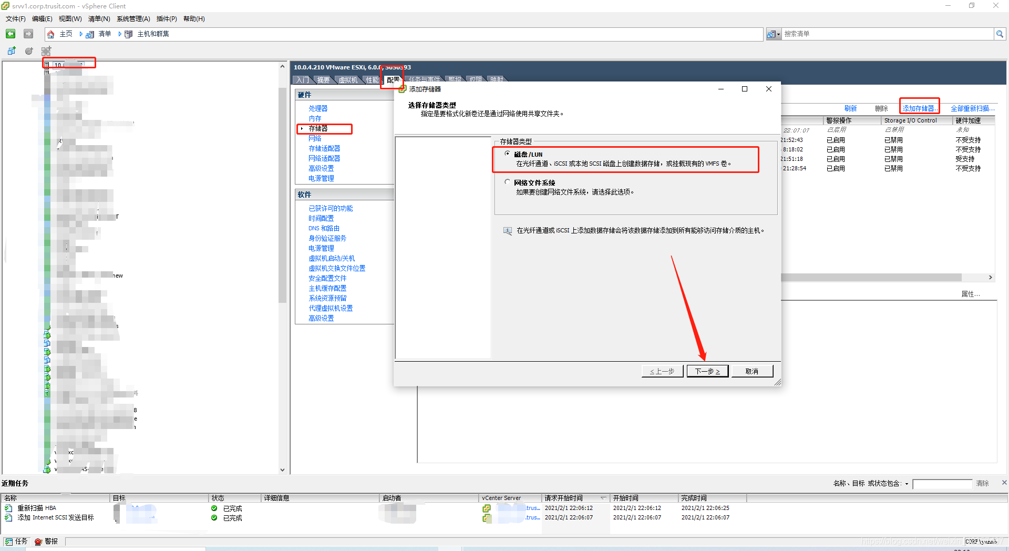This screenshot has height=551, width=1009.
Task: Open 身份验证服务 link
Action: point(327,238)
